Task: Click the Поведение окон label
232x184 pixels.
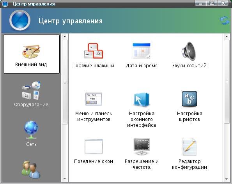Action: point(94,161)
